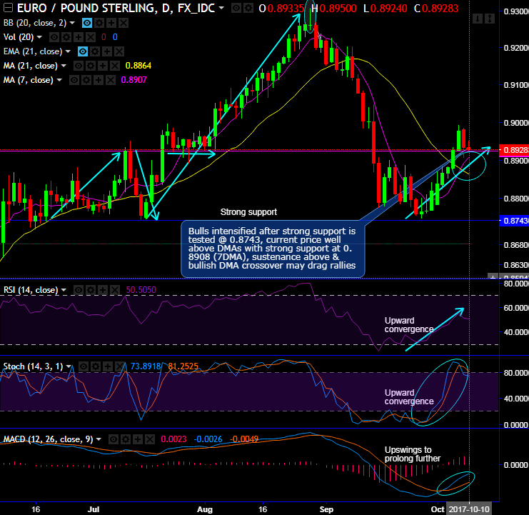The height and width of the screenshot is (515, 529).
Task: Toggle the EMA (21, close) eye icon
Action: pyautogui.click(x=83, y=51)
